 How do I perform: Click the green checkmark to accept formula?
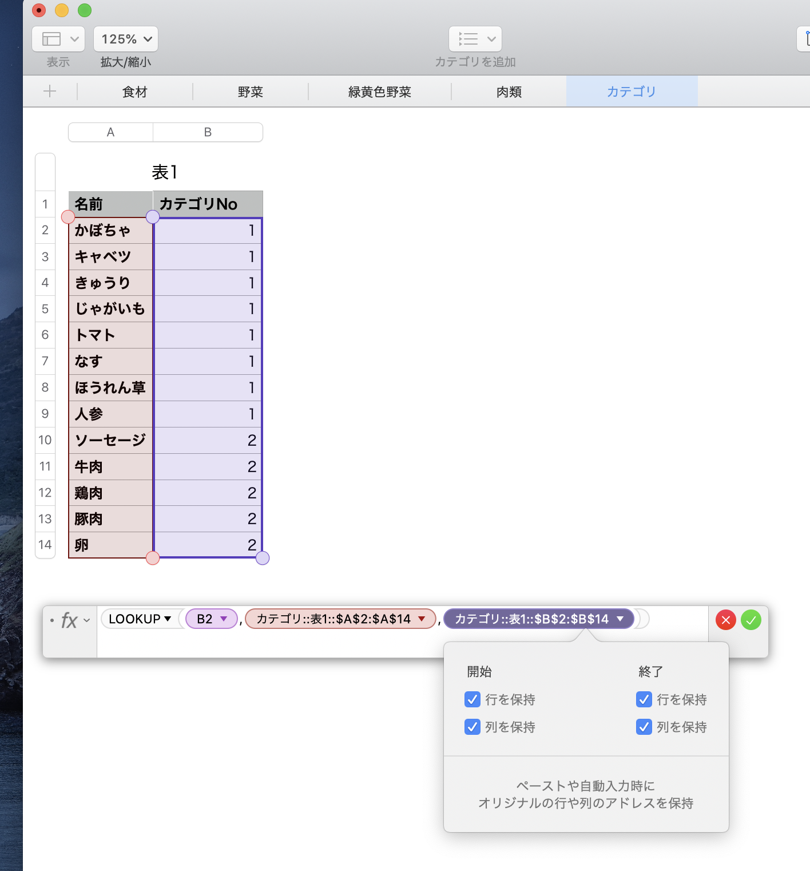click(751, 620)
